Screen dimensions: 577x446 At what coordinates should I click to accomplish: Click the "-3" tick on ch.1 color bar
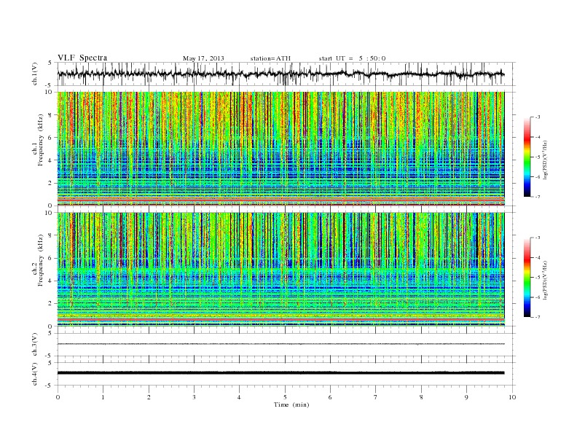538,117
